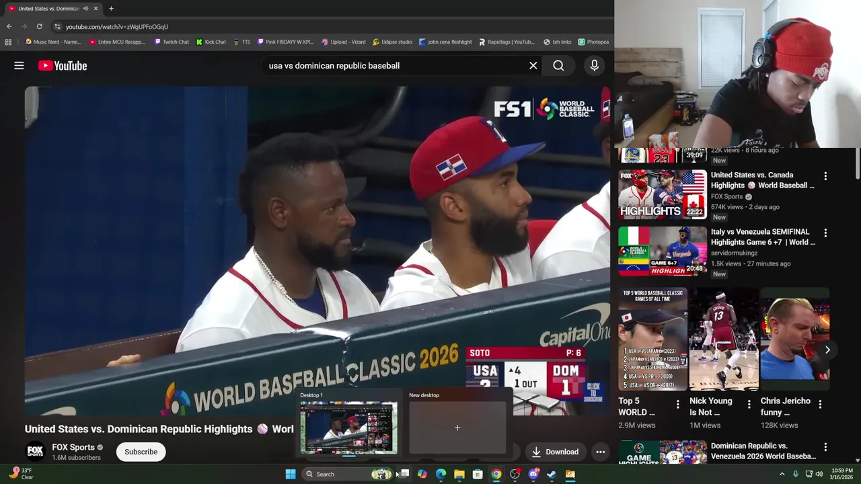Open the United States vs. Canada Highlights thumbnail
861x484 pixels.
click(663, 194)
